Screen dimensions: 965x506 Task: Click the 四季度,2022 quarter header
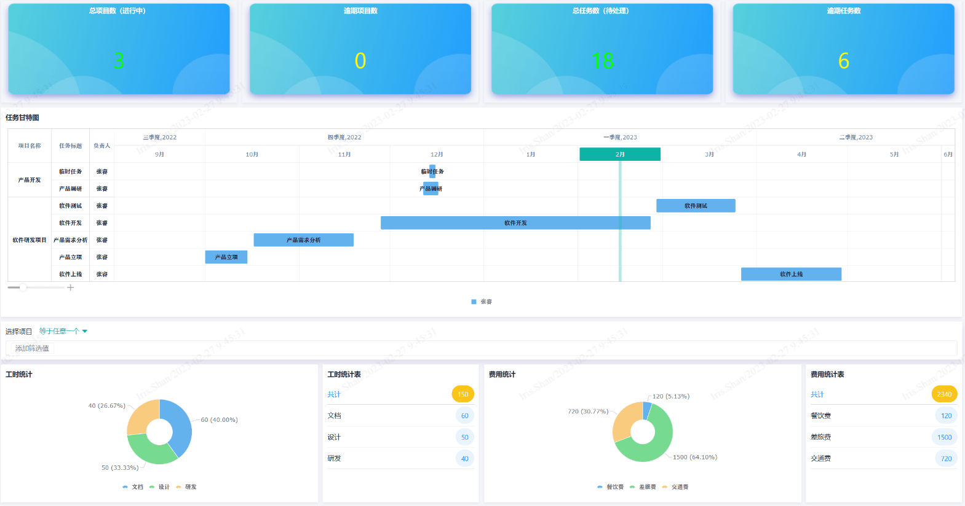click(344, 137)
